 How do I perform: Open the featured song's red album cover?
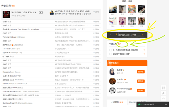pos(6,14)
